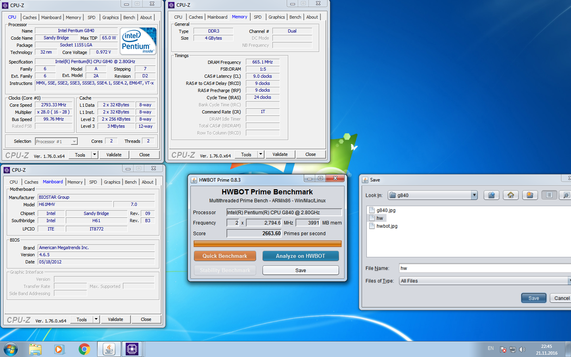This screenshot has height=357, width=571.
Task: Expand Tools arrow in the Motherboard window
Action: coord(96,319)
